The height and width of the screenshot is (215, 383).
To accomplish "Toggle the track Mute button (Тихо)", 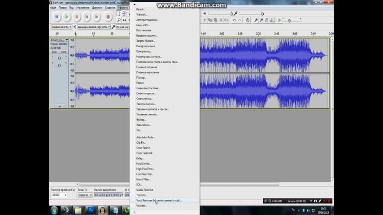I will click(x=54, y=52).
